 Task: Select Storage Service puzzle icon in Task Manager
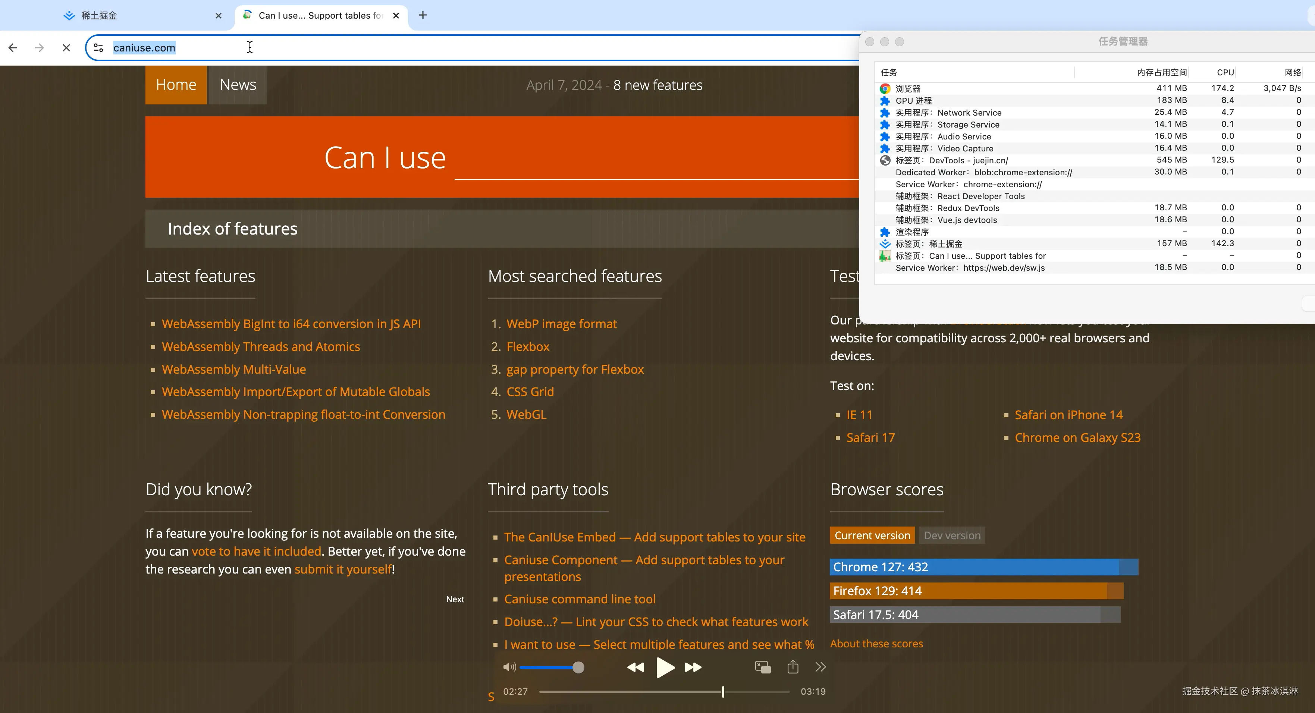click(885, 125)
